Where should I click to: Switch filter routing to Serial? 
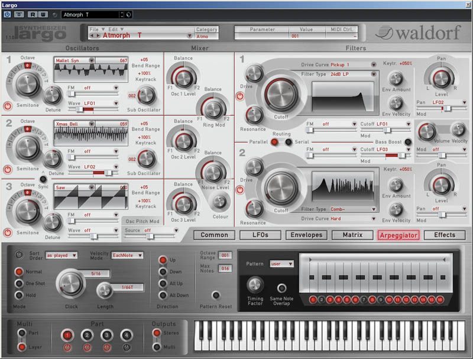(x=289, y=142)
